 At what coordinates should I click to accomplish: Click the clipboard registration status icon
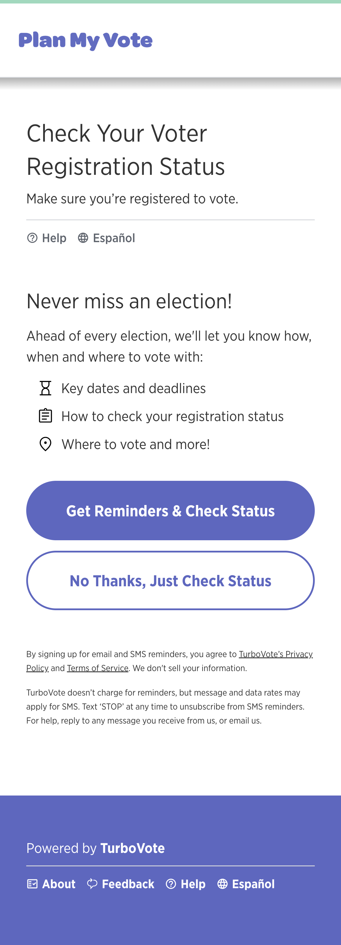point(45,416)
